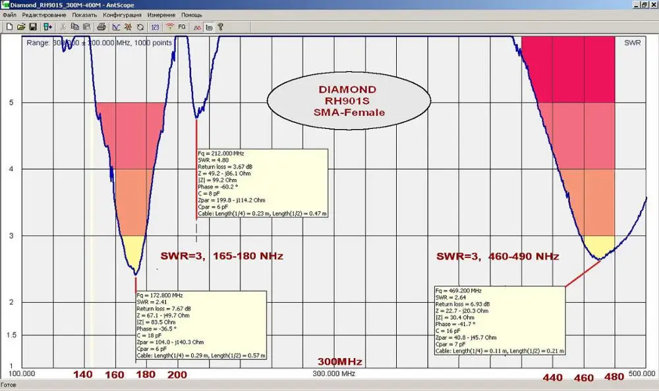Open the Показать menu
The width and height of the screenshot is (659, 391).
coord(84,14)
